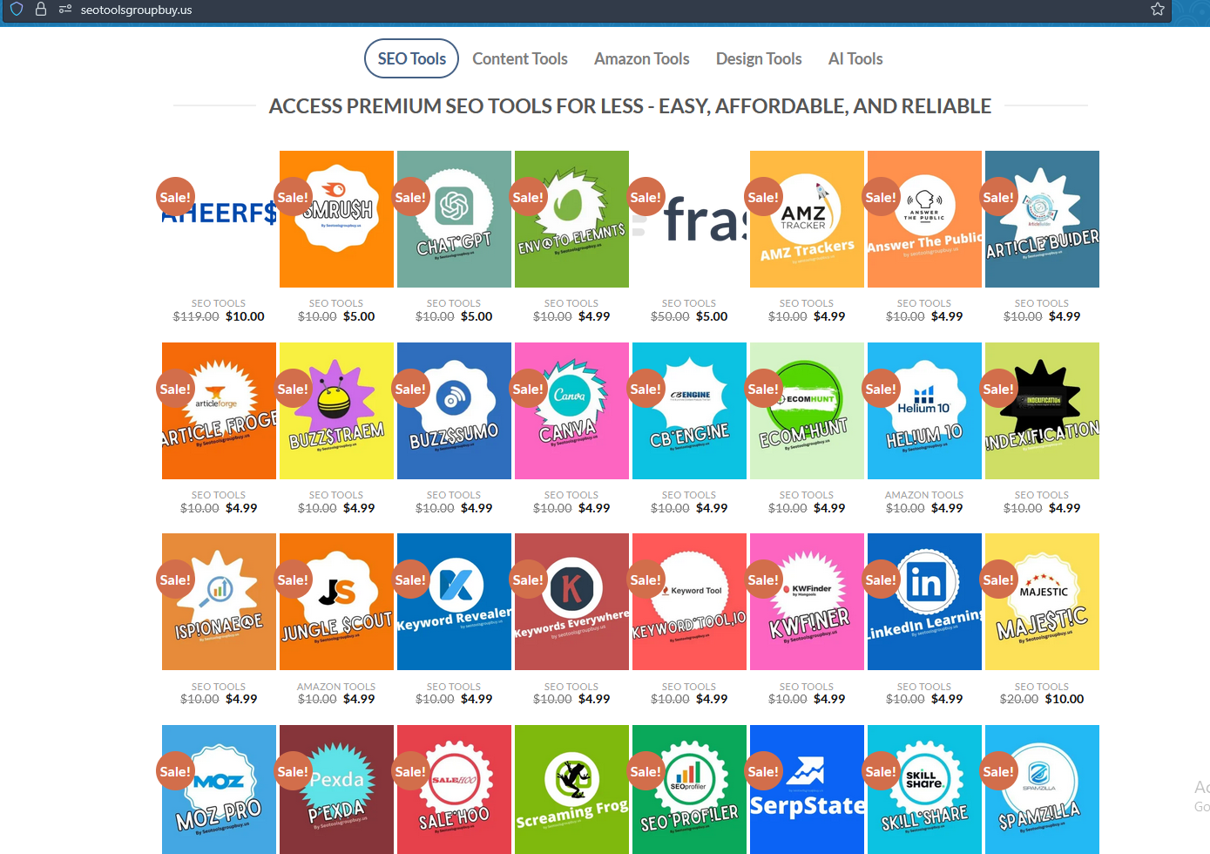The width and height of the screenshot is (1210, 854).
Task: Click AMAZON TOOLS category under Jungle Scout
Action: 336,687
